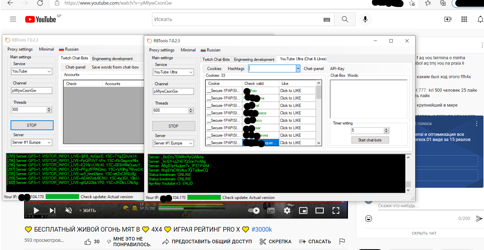Open the empty combo box beside Hashtags
Viewport: 484px width, 250px height.
298,69
